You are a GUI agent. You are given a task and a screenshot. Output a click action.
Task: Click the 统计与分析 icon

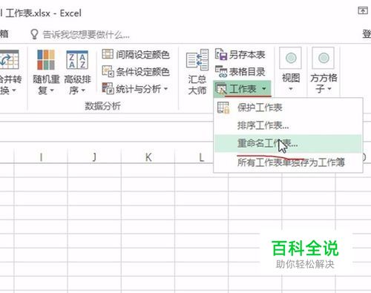[x=108, y=88]
